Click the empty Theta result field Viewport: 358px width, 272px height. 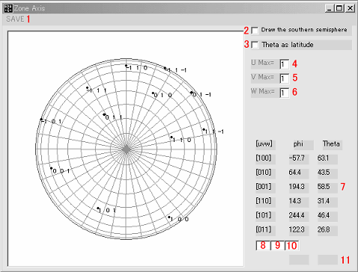point(327,259)
